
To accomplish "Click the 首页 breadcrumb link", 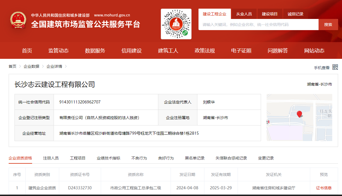I will point(12,66).
